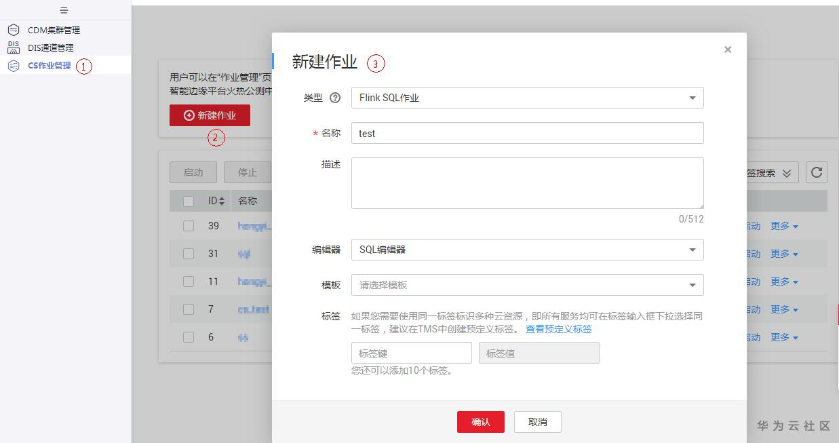Click job name link in row ID 39
The image size is (839, 443).
click(x=254, y=227)
